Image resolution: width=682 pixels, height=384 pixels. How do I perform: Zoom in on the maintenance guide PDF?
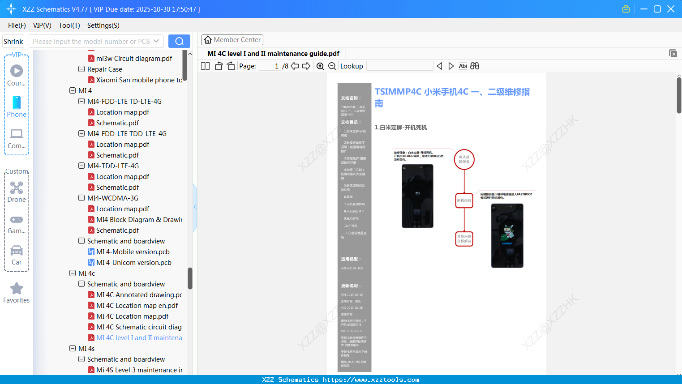[320, 65]
